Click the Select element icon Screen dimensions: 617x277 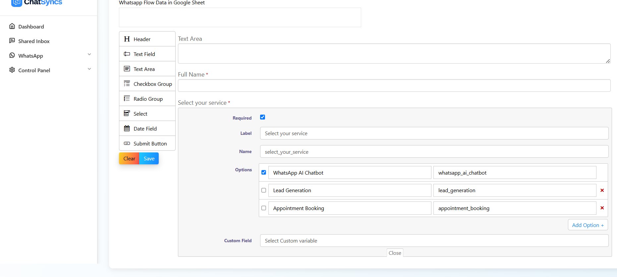tap(127, 113)
